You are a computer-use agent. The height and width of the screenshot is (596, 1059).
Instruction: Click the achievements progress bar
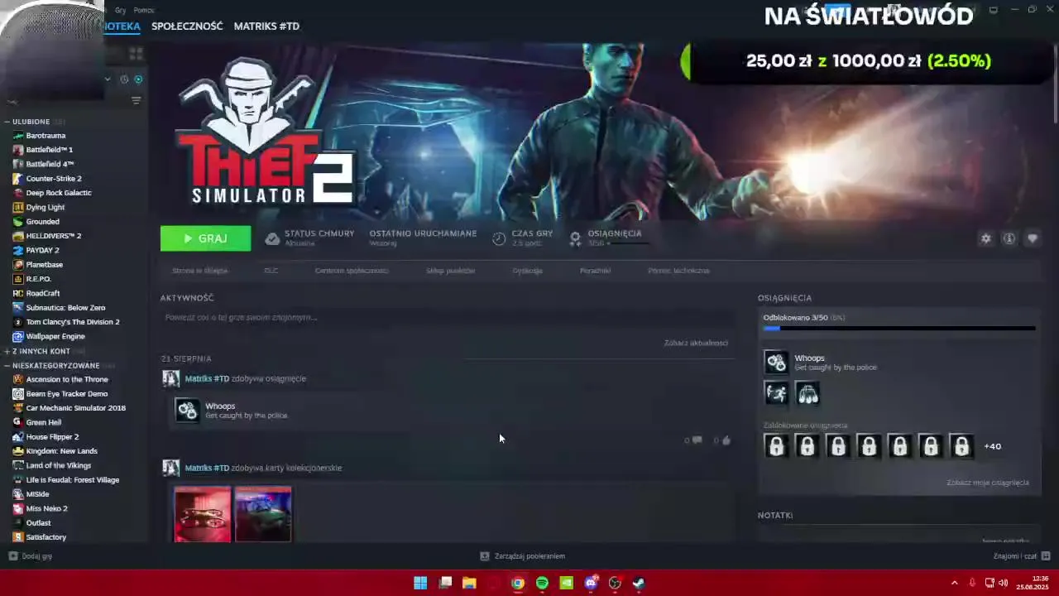[899, 329]
